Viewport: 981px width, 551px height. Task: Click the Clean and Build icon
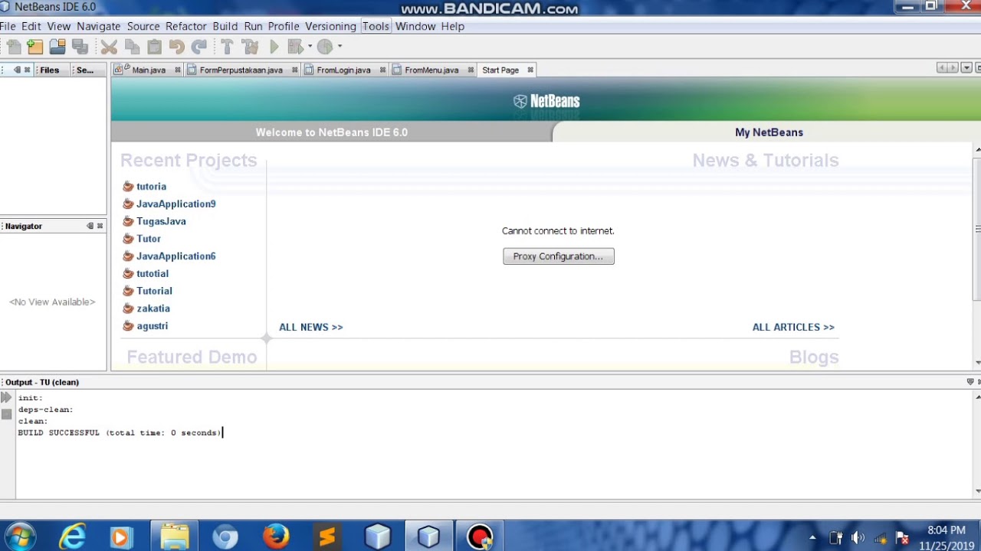click(x=250, y=47)
